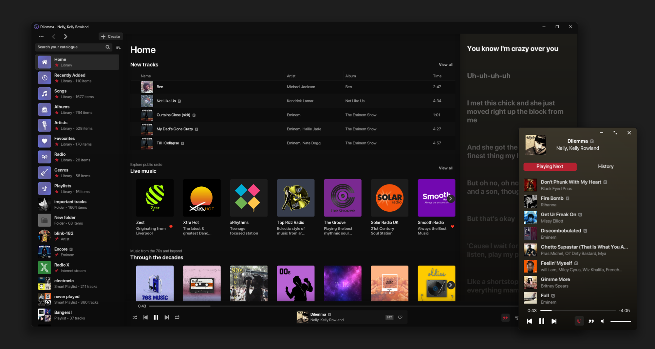Jump to lyric line "Uh-uh-uh-uh"
This screenshot has height=349, width=655.
(489, 76)
